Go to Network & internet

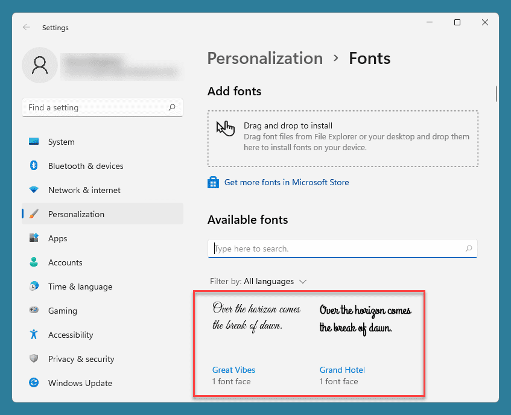tap(103, 190)
